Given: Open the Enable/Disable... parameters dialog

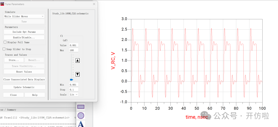Looking at the screenshot, I should (x=24, y=37).
